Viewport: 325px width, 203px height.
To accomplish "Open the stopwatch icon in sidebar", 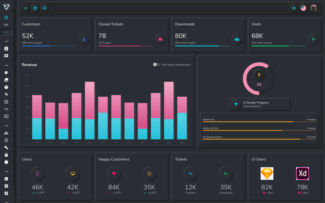I will (x=6, y=140).
